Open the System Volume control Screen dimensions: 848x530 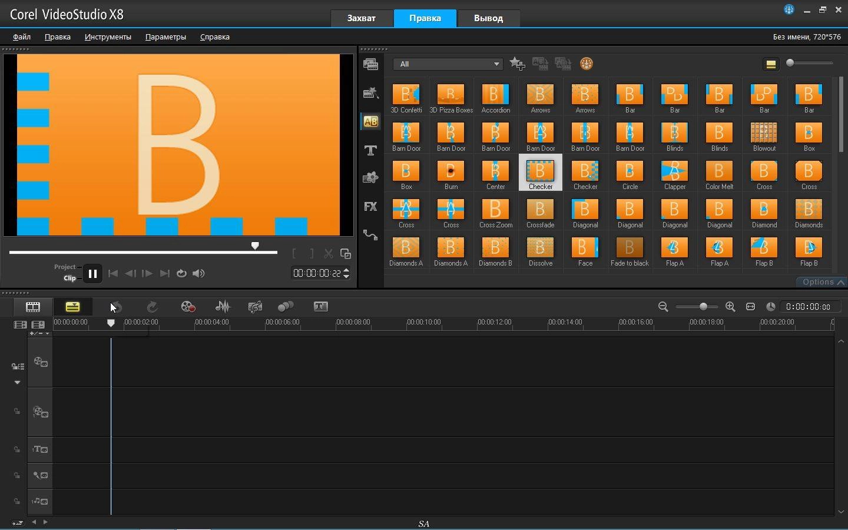[x=198, y=273]
